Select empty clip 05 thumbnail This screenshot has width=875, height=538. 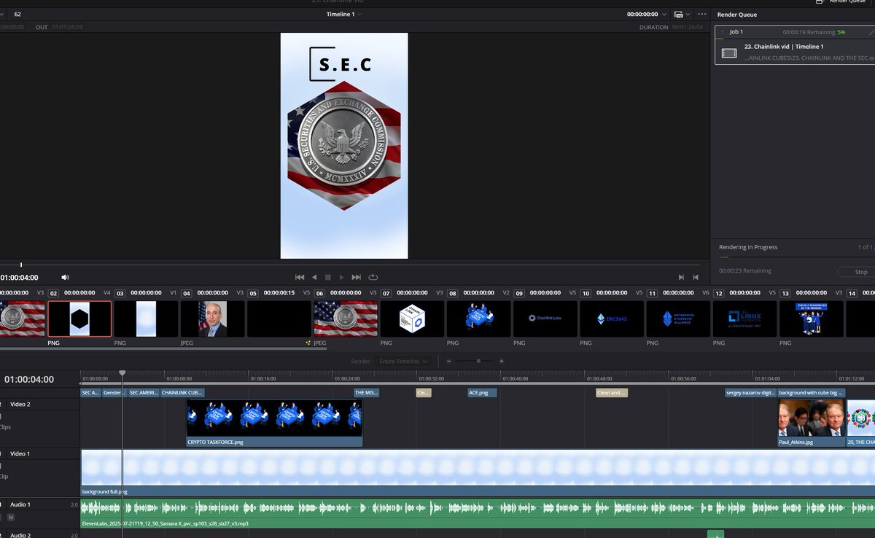279,319
